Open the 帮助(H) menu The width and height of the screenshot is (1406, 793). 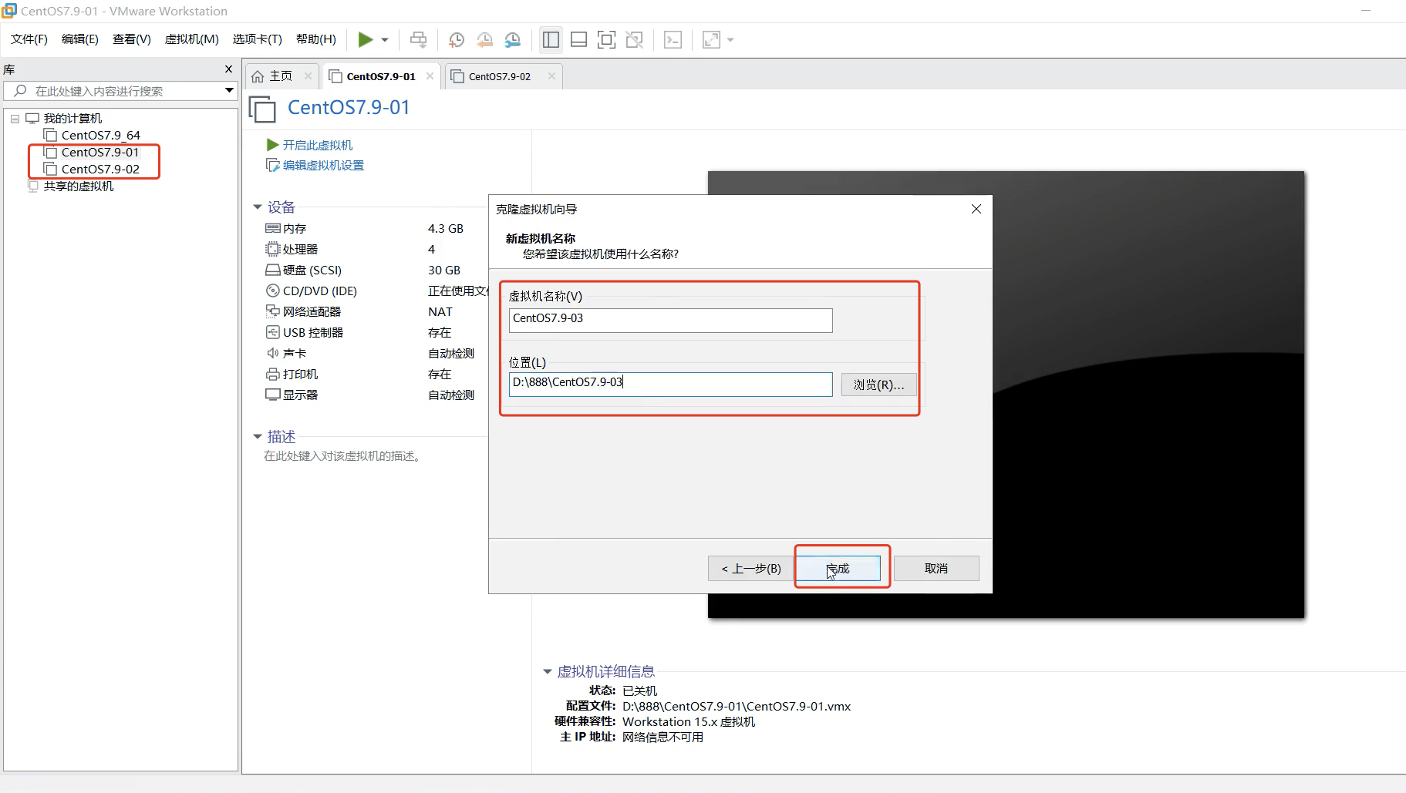(x=316, y=39)
